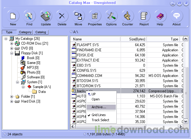Viewport: 191px width, 139px height.
Task: Click the New catalog toolbar icon
Action: (x=13, y=16)
